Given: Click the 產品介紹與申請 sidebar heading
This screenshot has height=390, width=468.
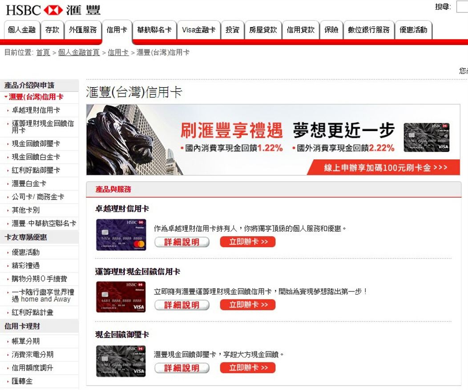Looking at the screenshot, I should coord(29,85).
